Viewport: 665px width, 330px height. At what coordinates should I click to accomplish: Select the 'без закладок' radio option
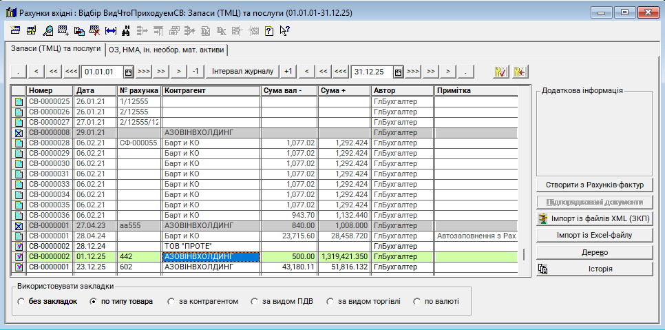pyautogui.click(x=23, y=302)
